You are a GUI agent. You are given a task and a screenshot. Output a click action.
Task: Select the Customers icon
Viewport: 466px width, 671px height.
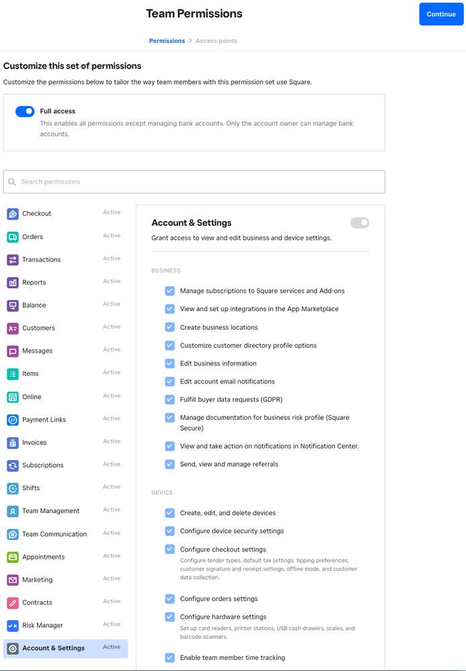pos(13,328)
